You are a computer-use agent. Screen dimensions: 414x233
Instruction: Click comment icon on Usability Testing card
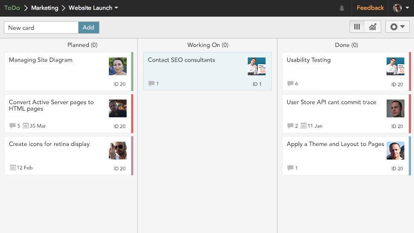(x=290, y=84)
